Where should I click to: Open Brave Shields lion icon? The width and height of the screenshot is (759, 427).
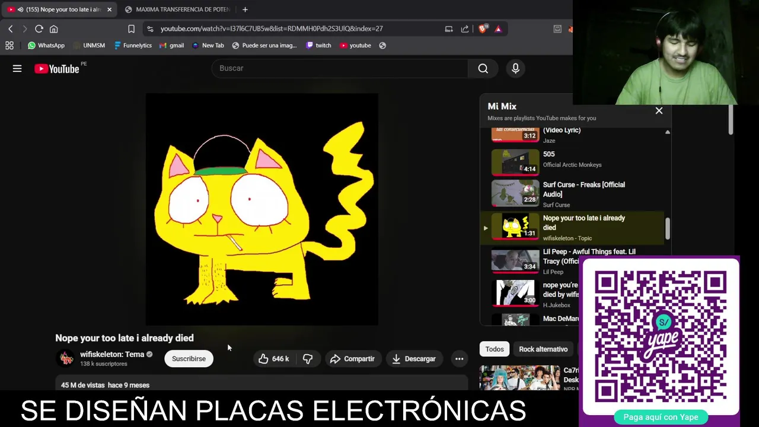pos(483,28)
